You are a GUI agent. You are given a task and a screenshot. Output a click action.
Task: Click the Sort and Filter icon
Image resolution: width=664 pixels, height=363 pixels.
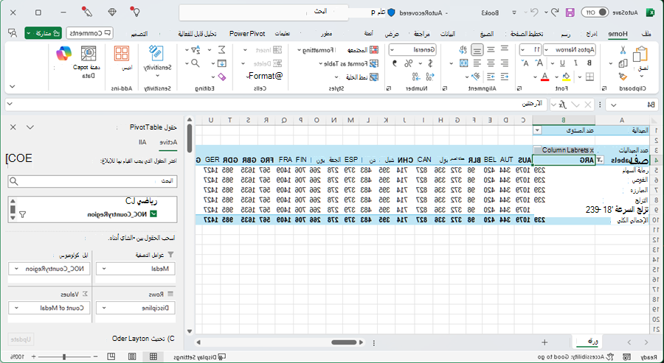point(196,50)
